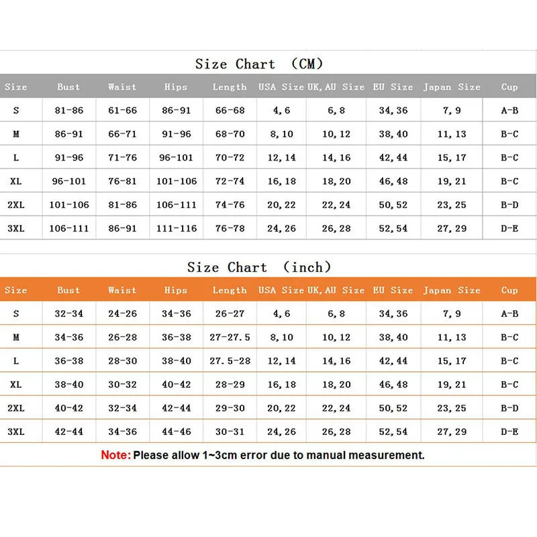537x537 pixels.
Task: Select the 30-31 length cell
Action: 230,432
